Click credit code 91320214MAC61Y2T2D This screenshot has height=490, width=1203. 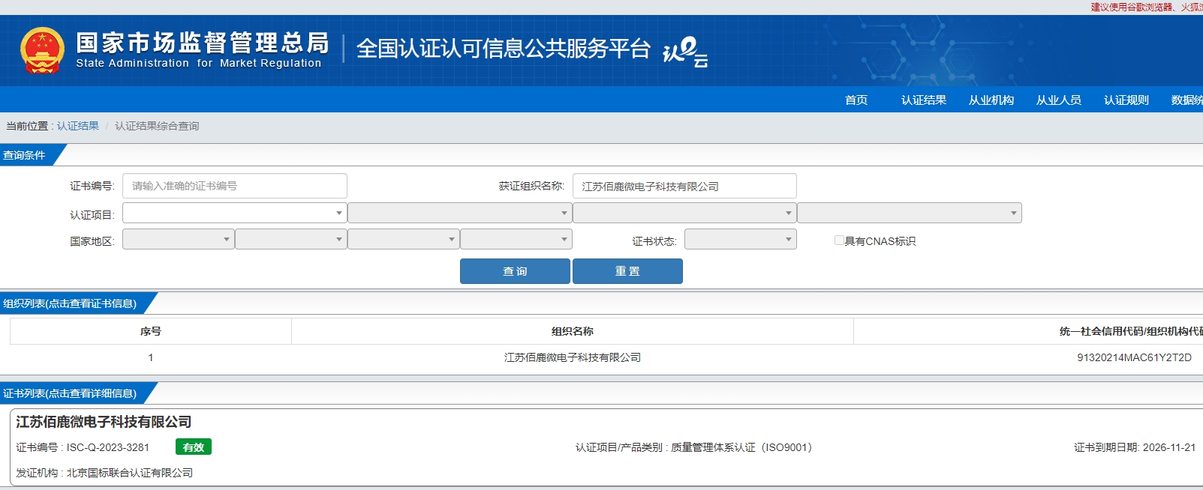click(x=1134, y=357)
